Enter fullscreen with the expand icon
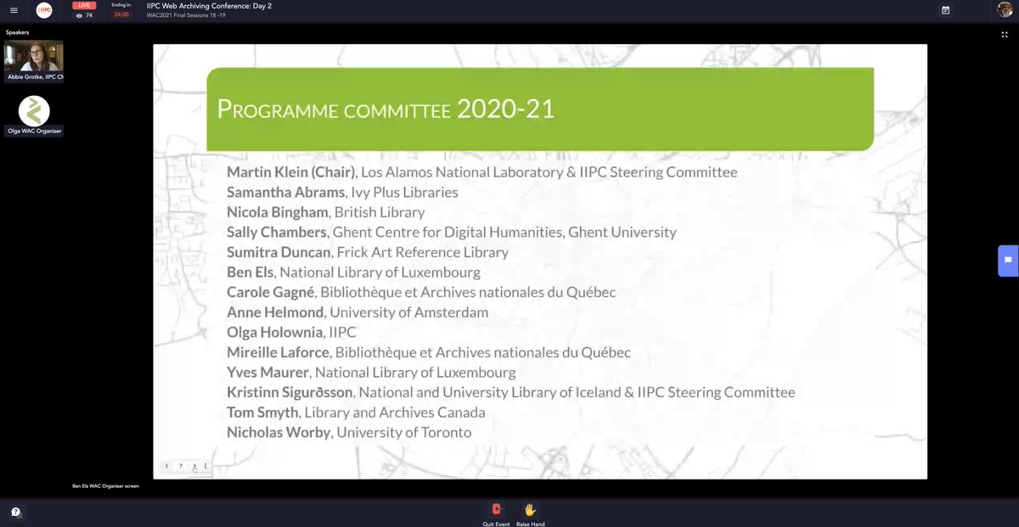 (1005, 35)
